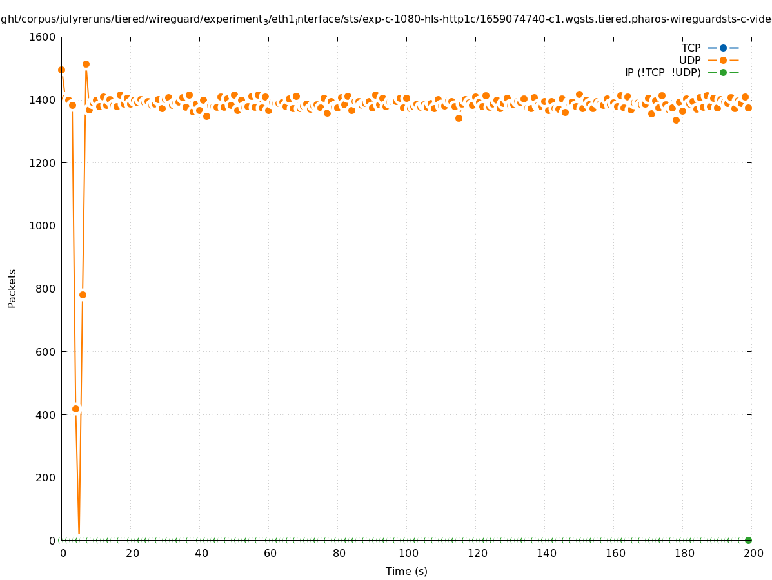
Task: Click the green IP legend marker
Action: 723,72
